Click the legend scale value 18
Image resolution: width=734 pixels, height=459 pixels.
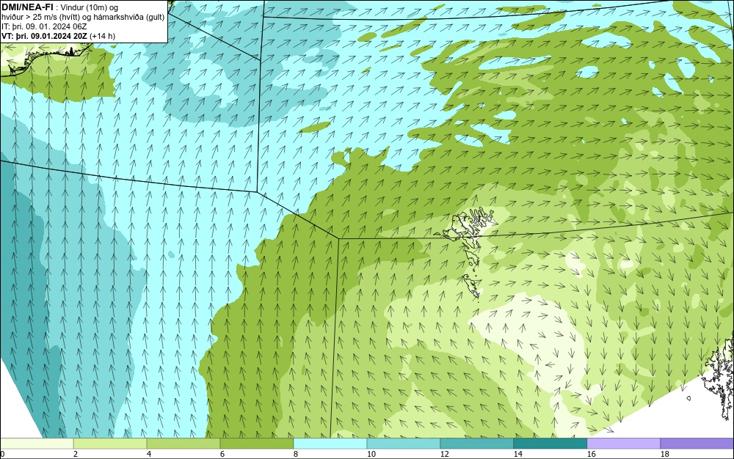pos(665,454)
